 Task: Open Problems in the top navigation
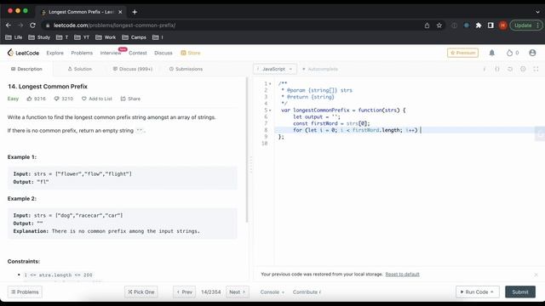tap(82, 53)
